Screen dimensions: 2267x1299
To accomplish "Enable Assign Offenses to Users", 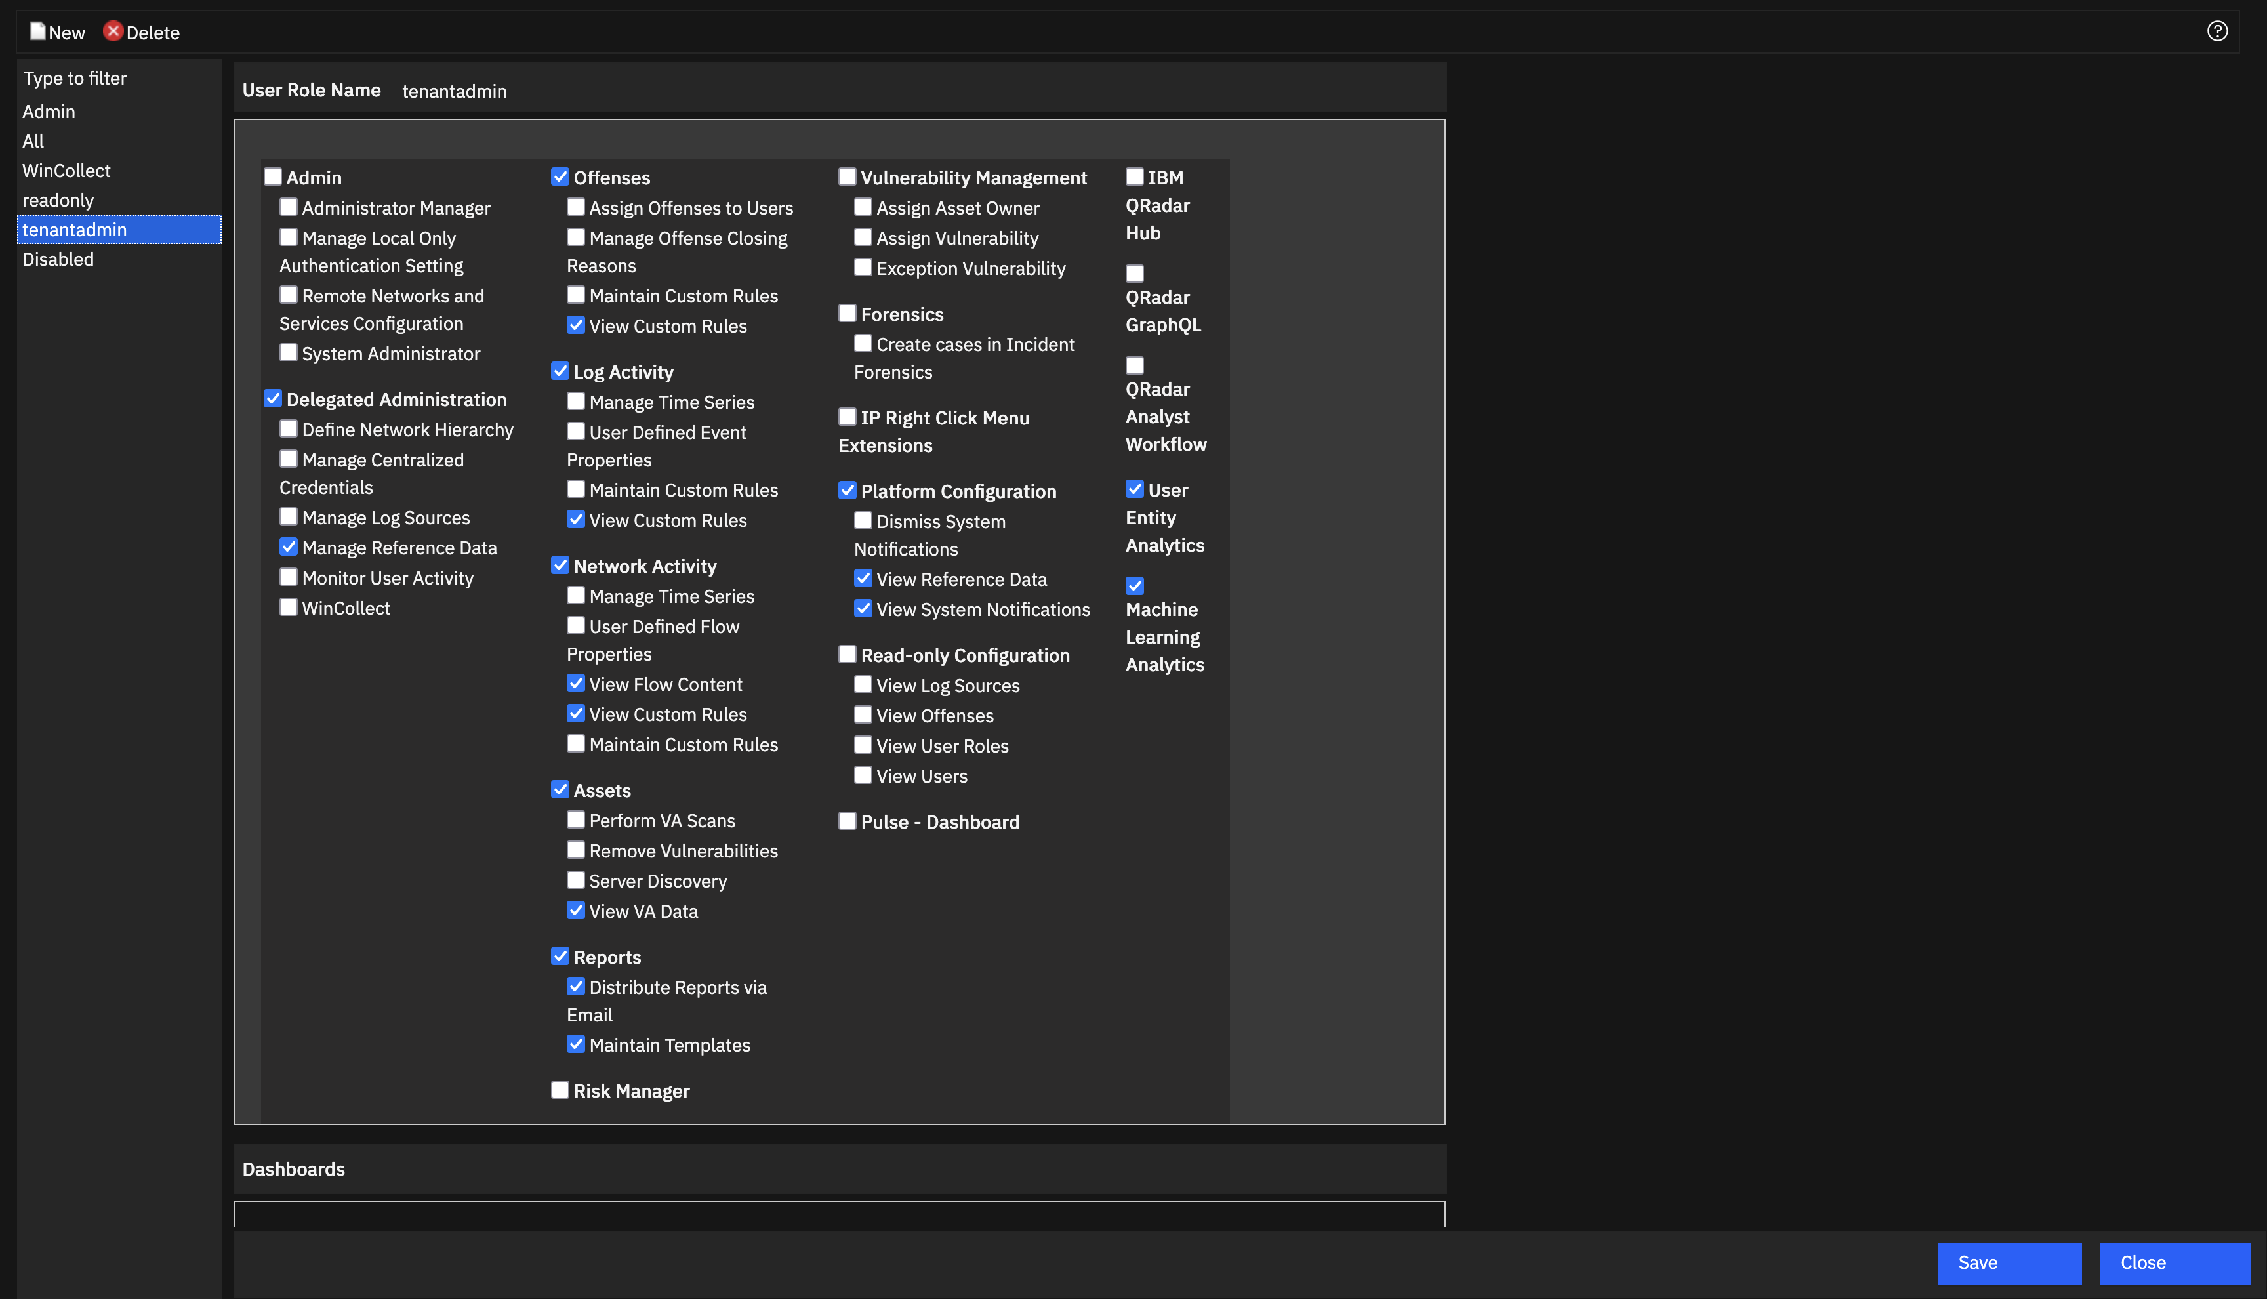I will coord(576,207).
